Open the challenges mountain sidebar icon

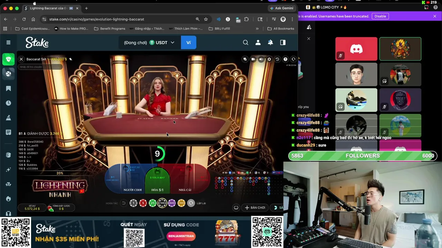(8, 118)
